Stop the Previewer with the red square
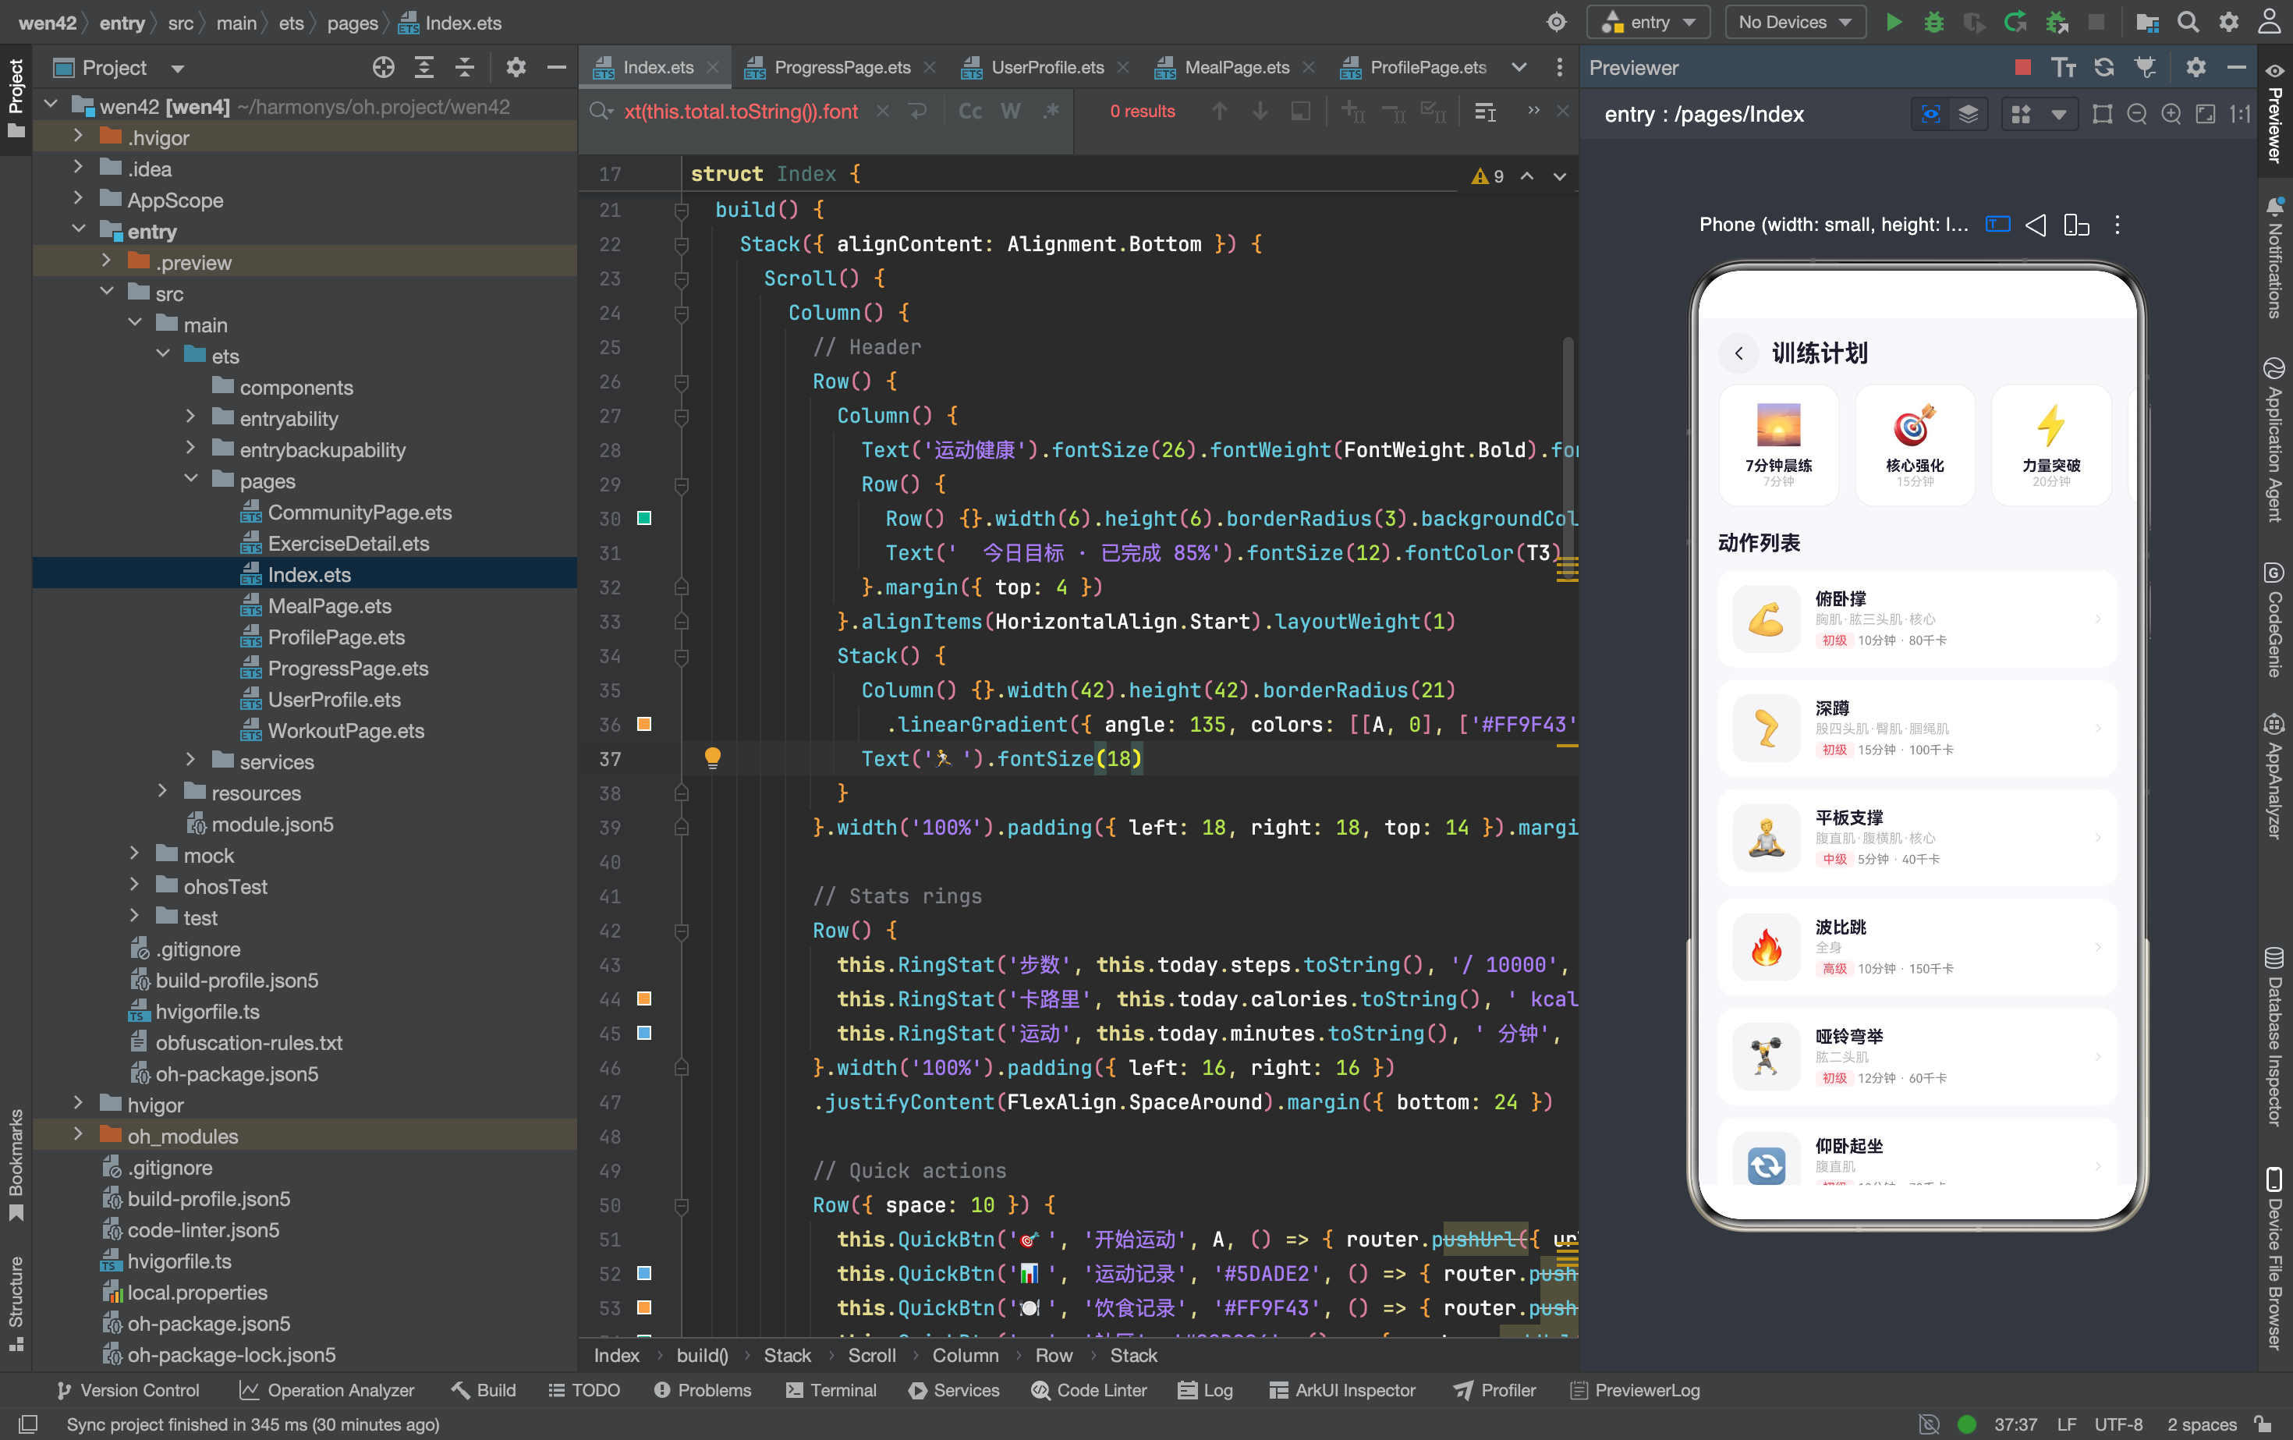This screenshot has height=1440, width=2293. click(2023, 66)
